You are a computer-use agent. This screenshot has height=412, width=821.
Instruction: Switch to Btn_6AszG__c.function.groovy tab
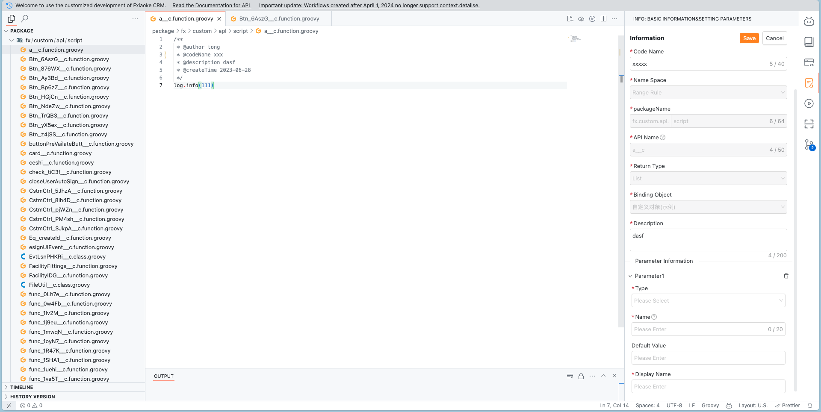(x=279, y=19)
